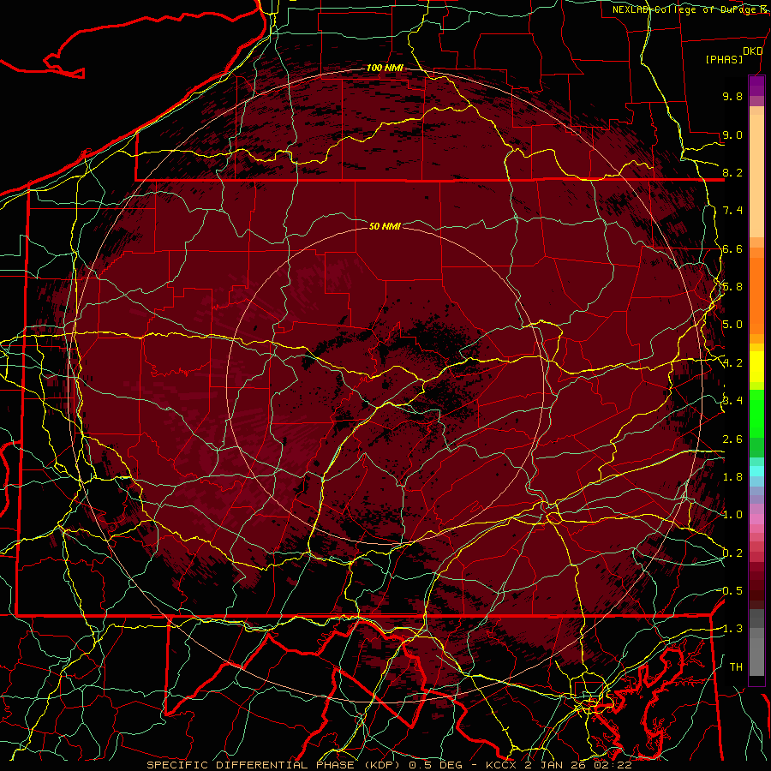Click the DKD product code label
The image size is (771, 771).
point(752,51)
